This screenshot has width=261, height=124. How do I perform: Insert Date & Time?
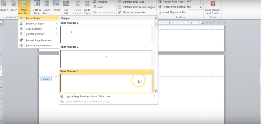[37, 7]
